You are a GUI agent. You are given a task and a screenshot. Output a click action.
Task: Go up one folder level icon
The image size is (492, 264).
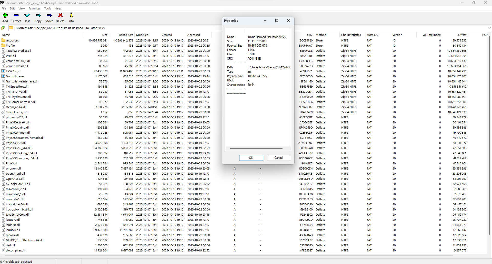3,28
